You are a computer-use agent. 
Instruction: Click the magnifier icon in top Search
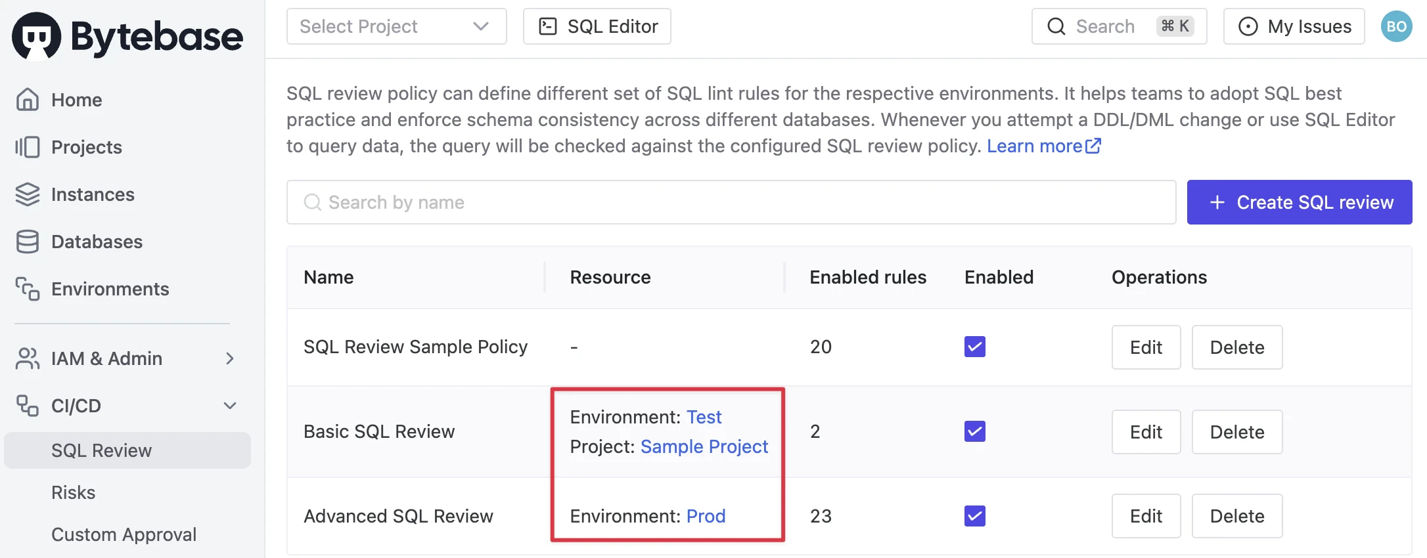pyautogui.click(x=1056, y=26)
